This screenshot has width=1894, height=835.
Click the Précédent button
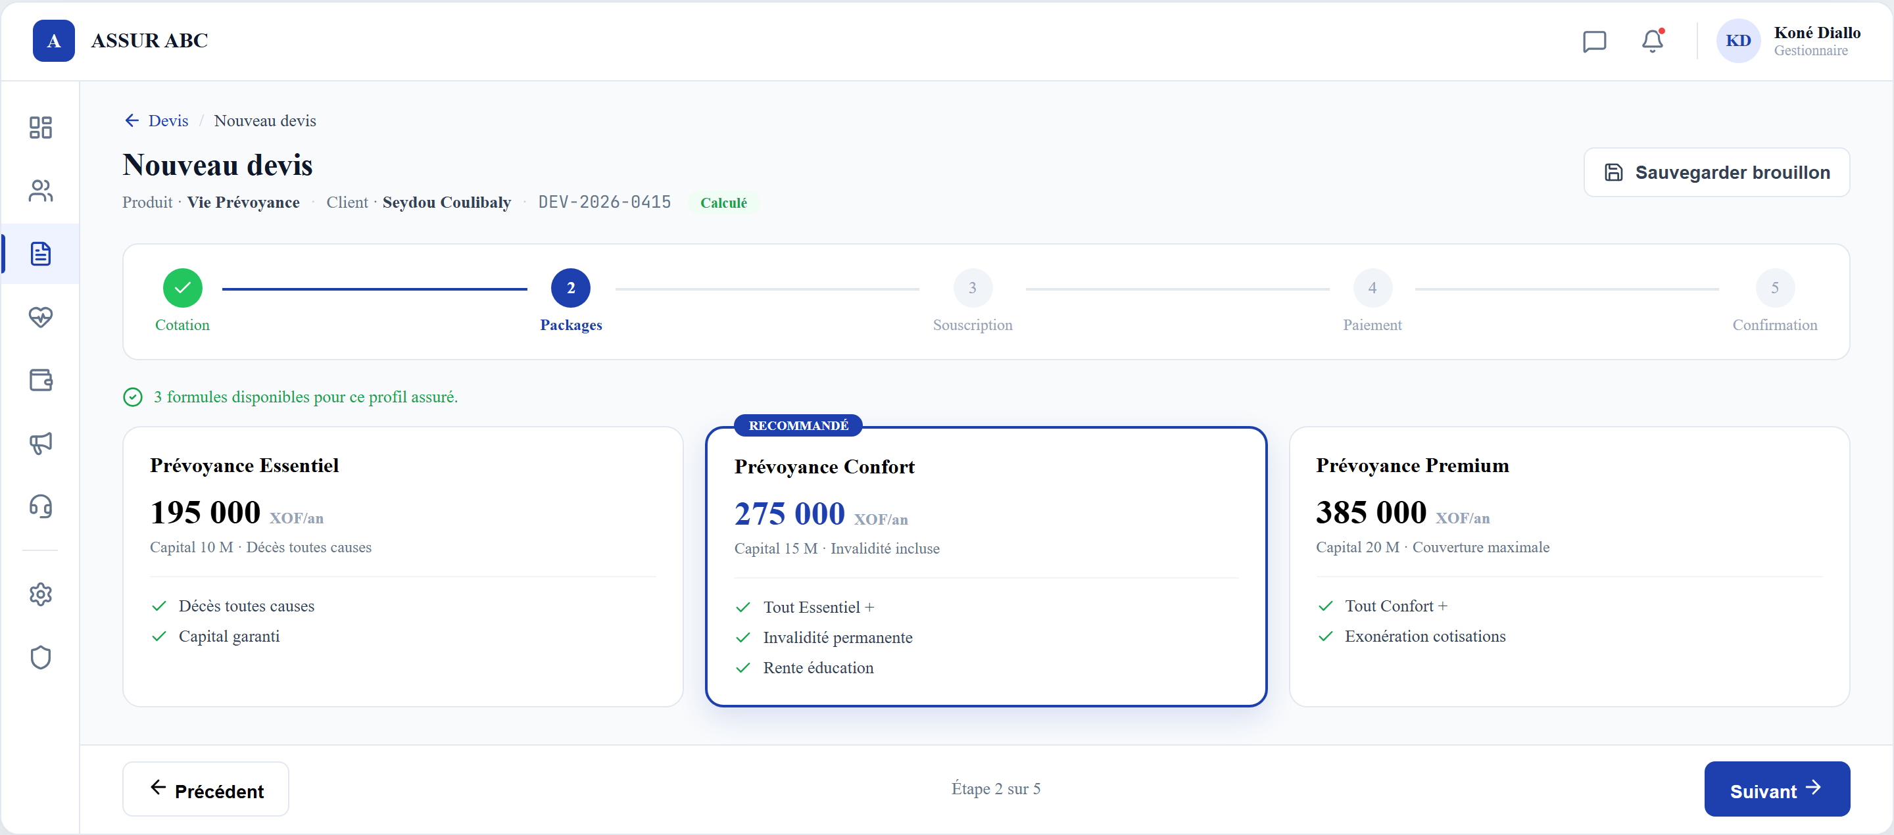coord(206,789)
